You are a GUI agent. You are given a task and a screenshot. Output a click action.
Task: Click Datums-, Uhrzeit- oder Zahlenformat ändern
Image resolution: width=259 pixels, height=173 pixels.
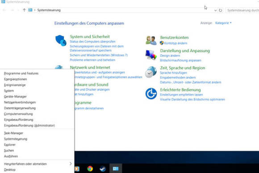pyautogui.click(x=190, y=82)
